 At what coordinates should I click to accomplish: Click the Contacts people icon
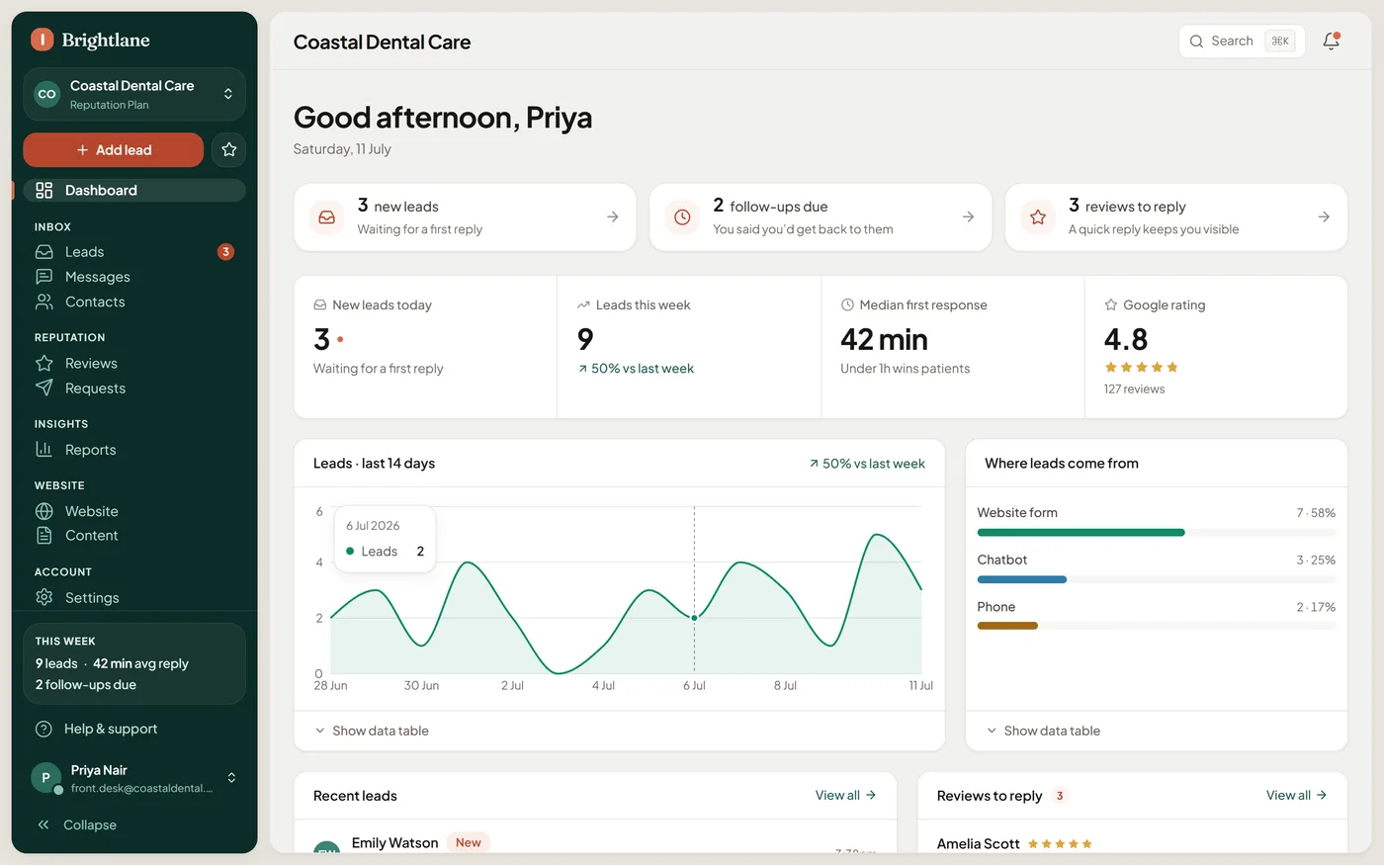[43, 302]
